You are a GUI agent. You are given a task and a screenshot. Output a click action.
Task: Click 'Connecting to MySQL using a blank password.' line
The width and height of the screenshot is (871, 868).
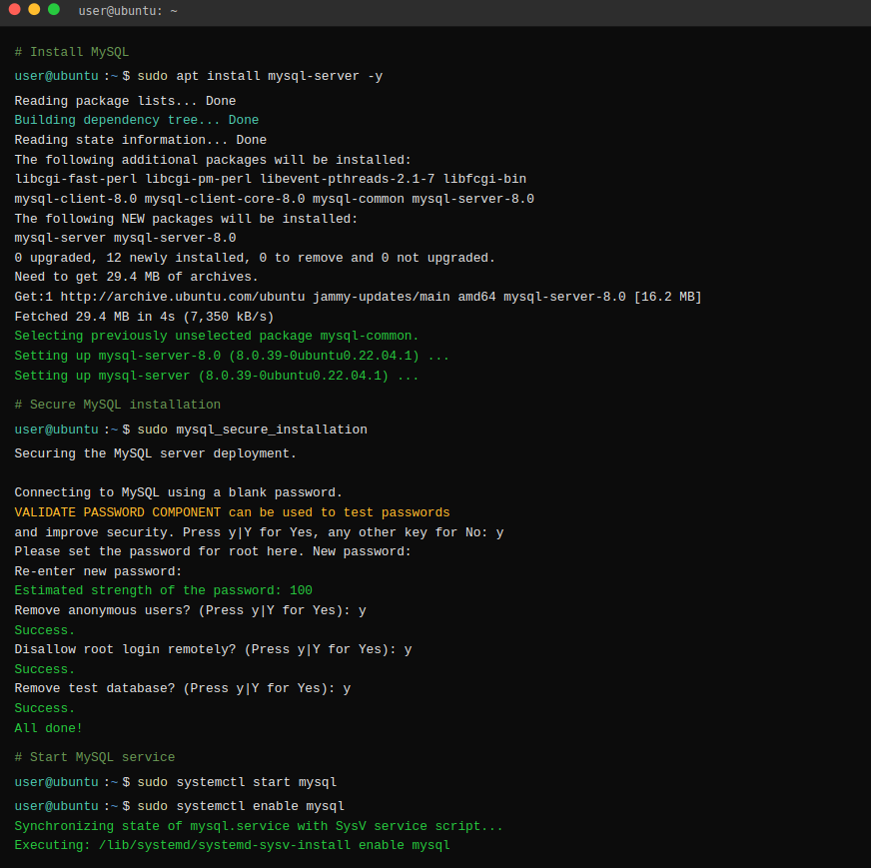[179, 492]
